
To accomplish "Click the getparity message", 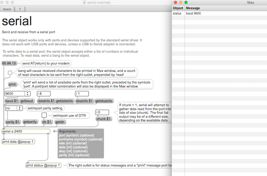I will click(30, 122).
